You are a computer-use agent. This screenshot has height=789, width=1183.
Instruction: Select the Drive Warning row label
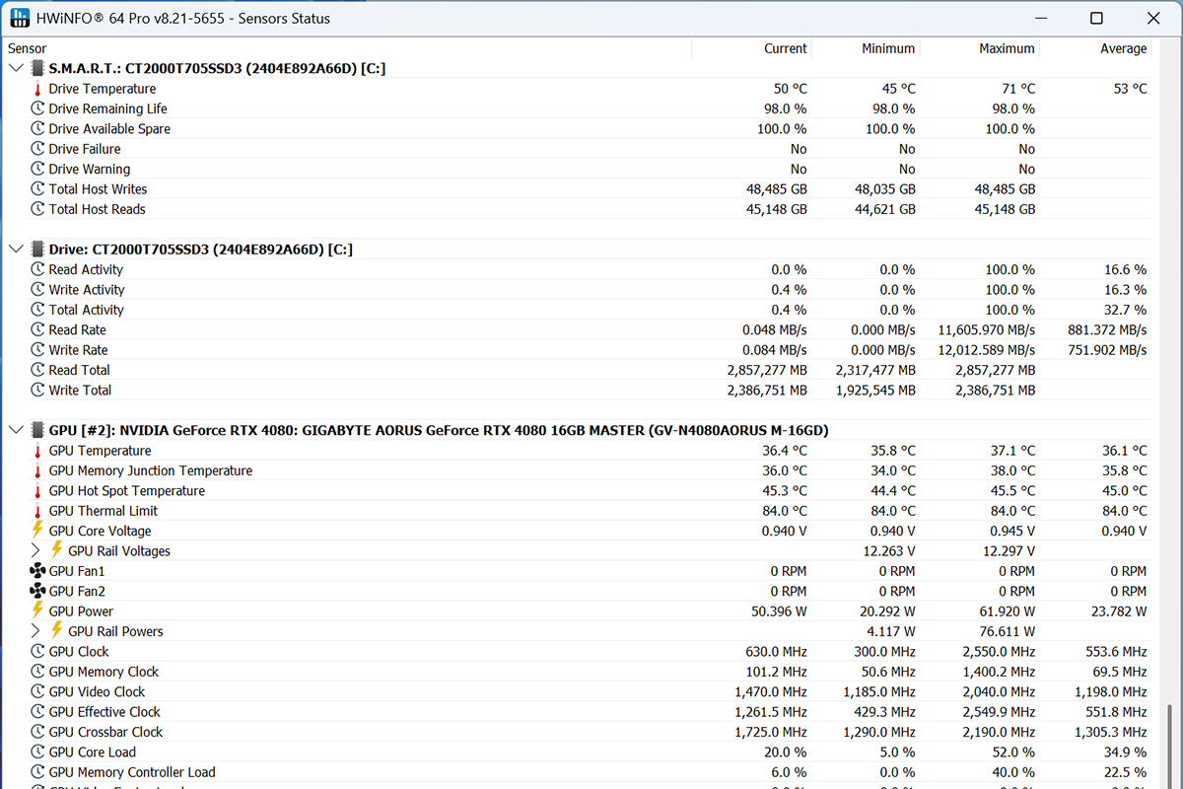pos(90,170)
